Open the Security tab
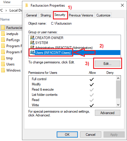This screenshot has height=141, width=127. [60, 15]
